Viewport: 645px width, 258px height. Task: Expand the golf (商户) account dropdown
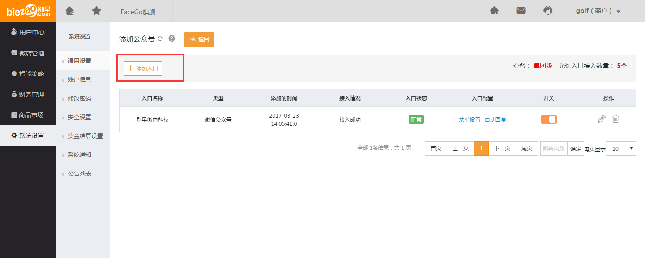click(x=598, y=11)
